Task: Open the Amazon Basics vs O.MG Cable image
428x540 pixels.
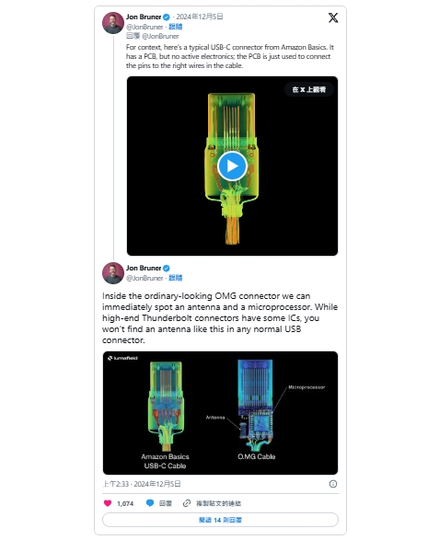Action: tap(220, 413)
